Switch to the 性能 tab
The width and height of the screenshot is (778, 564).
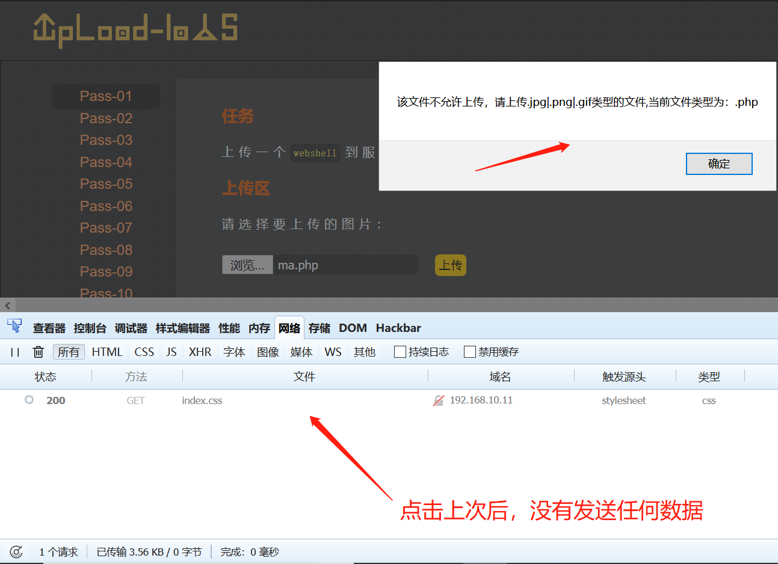click(229, 328)
